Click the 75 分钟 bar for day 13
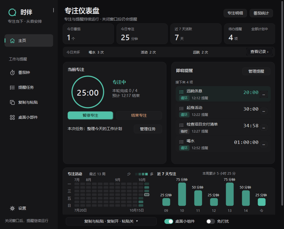 pyautogui.click(x=230, y=194)
